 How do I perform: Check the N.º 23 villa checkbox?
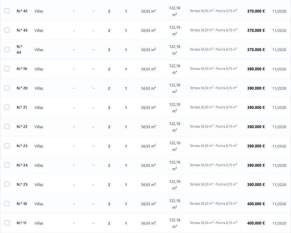7,146
